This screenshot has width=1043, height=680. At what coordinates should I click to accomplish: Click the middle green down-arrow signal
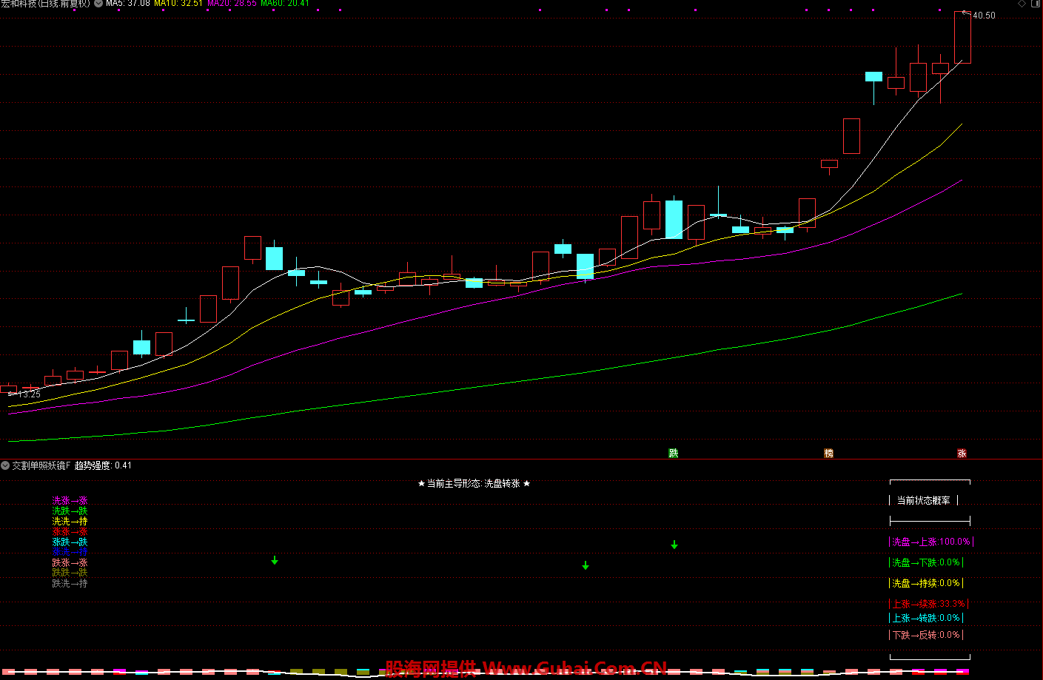coord(586,565)
